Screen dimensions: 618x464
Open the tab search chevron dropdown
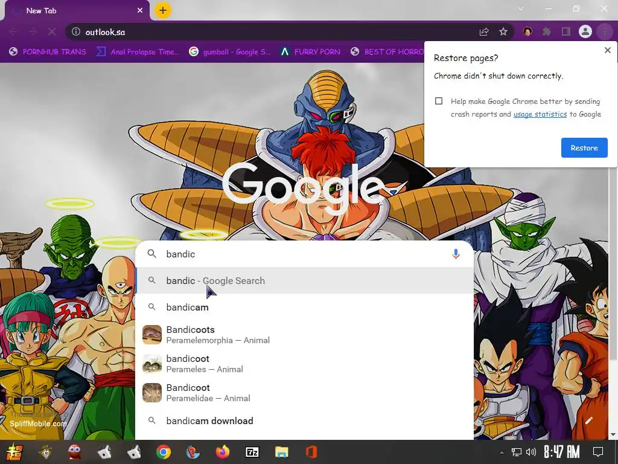521,8
